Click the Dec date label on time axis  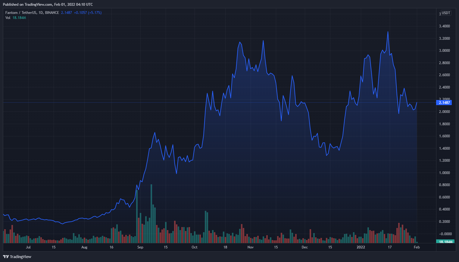point(305,247)
